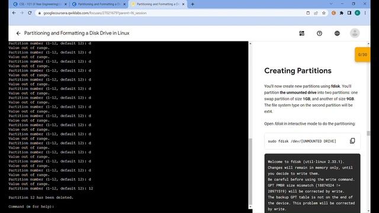379x213 pixels.
Task: Open the install app icon in address bar
Action: click(x=308, y=13)
